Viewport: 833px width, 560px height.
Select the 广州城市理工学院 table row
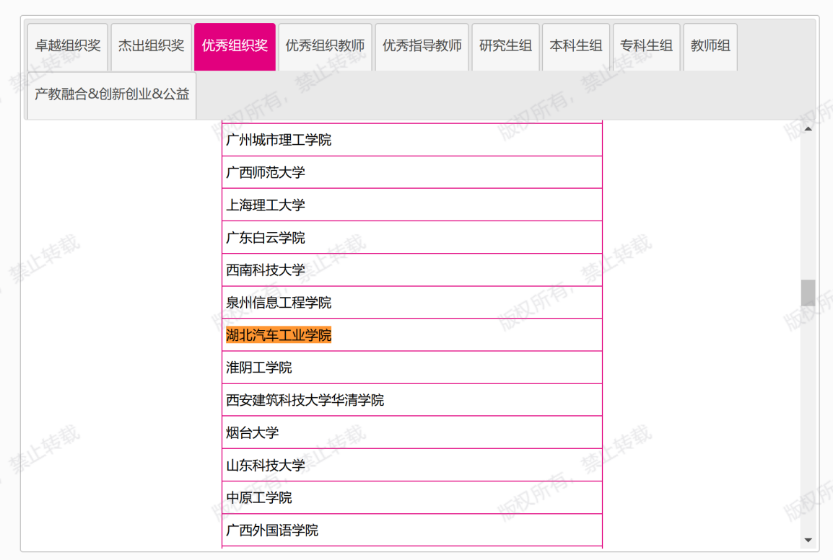point(279,140)
